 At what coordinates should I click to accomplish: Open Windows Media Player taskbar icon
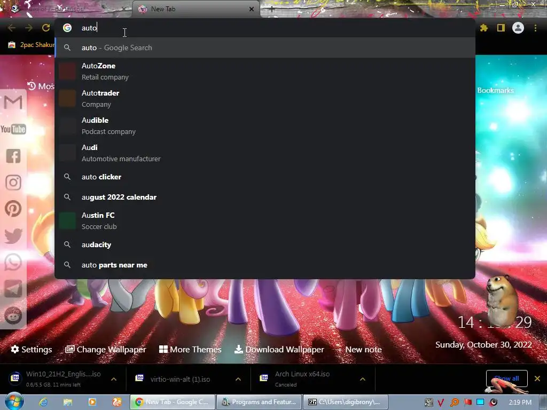tap(92, 402)
